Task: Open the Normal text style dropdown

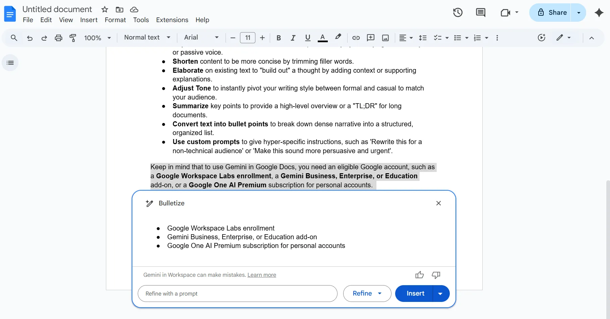Action: 147,38
